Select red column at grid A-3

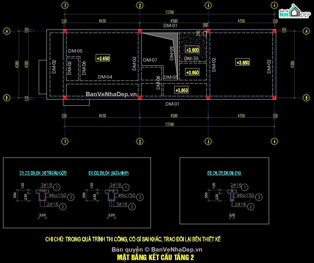coord(208,31)
